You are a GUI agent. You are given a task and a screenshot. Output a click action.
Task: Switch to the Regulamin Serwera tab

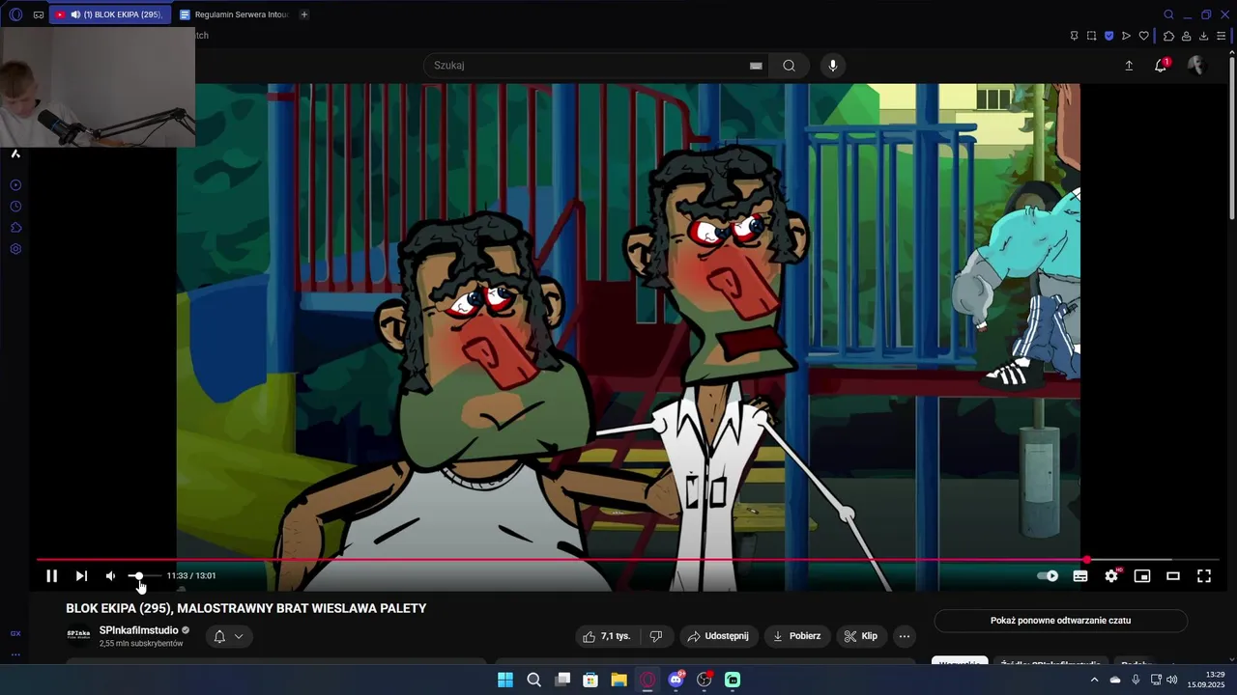pyautogui.click(x=234, y=14)
